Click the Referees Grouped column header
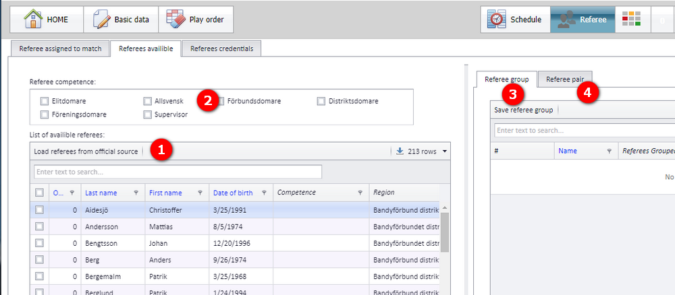675x295 pixels. click(648, 151)
